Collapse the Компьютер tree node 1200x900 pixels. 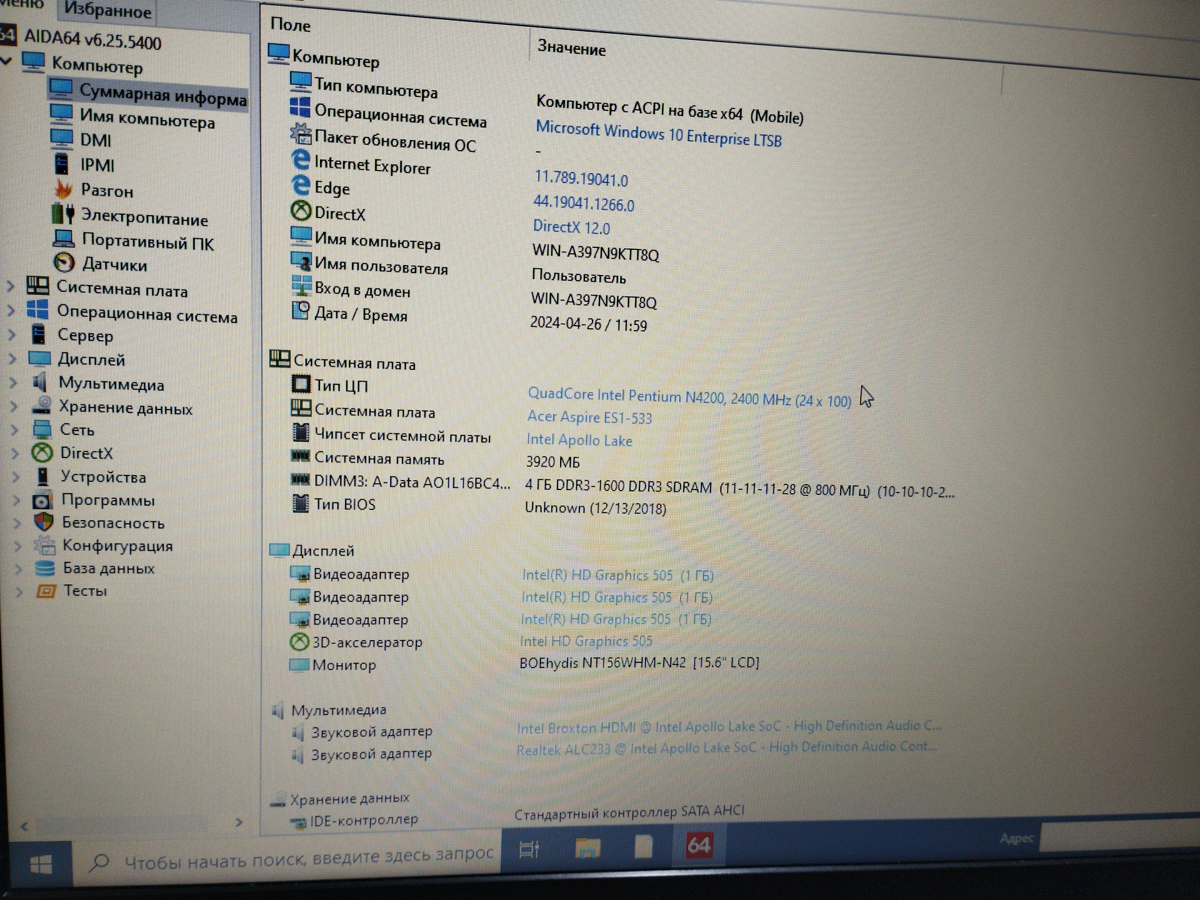coord(7,61)
